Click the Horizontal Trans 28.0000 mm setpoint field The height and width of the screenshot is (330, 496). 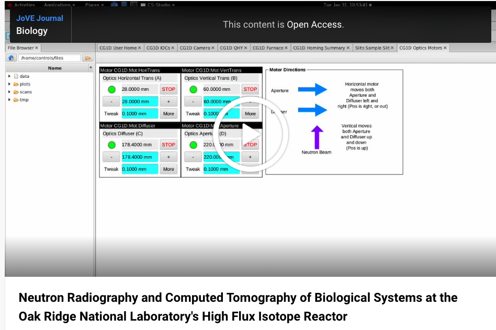[140, 101]
